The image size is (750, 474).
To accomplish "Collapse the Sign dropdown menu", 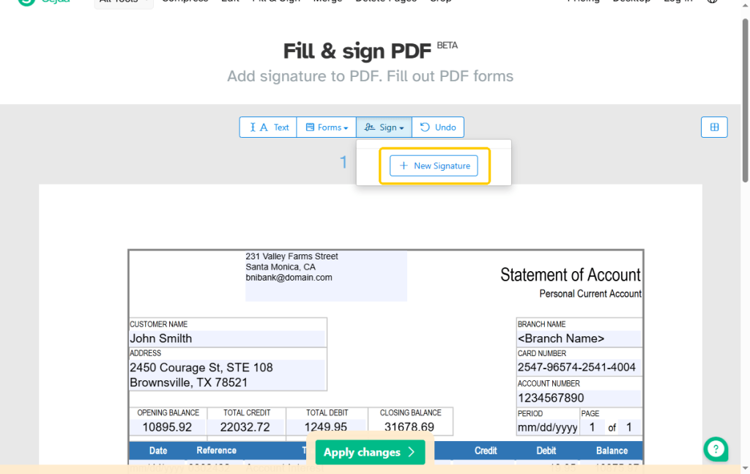I will tap(384, 127).
